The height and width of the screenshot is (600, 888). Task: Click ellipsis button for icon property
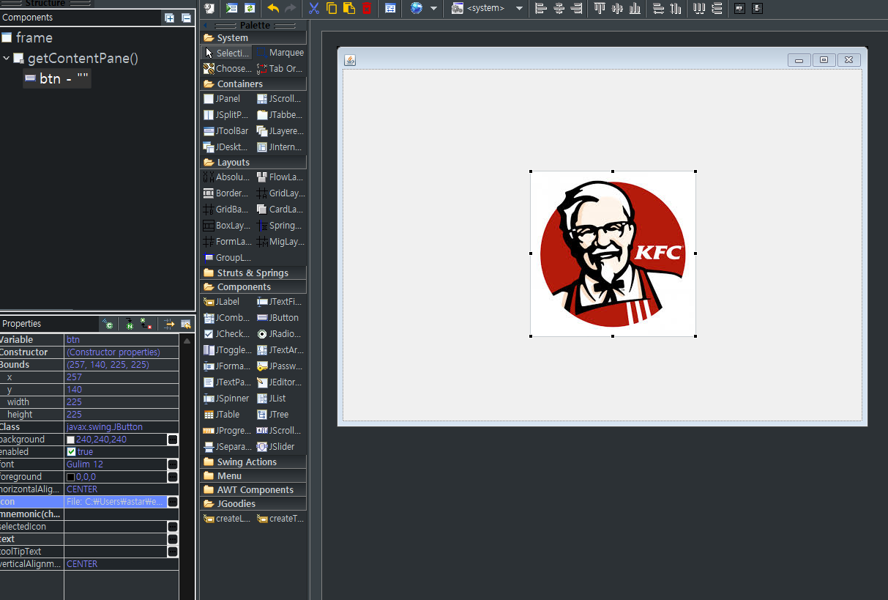tap(173, 502)
